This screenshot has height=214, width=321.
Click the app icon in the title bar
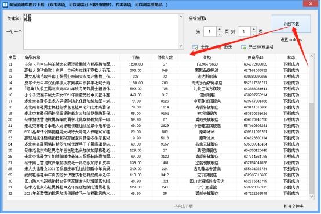[5, 4]
